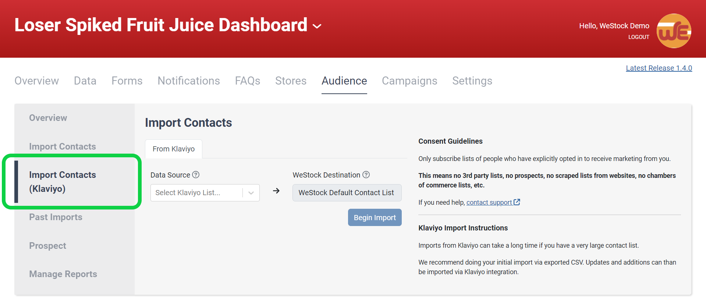Select the From Klaviyo tab
The height and width of the screenshot is (301, 706).
pos(174,149)
